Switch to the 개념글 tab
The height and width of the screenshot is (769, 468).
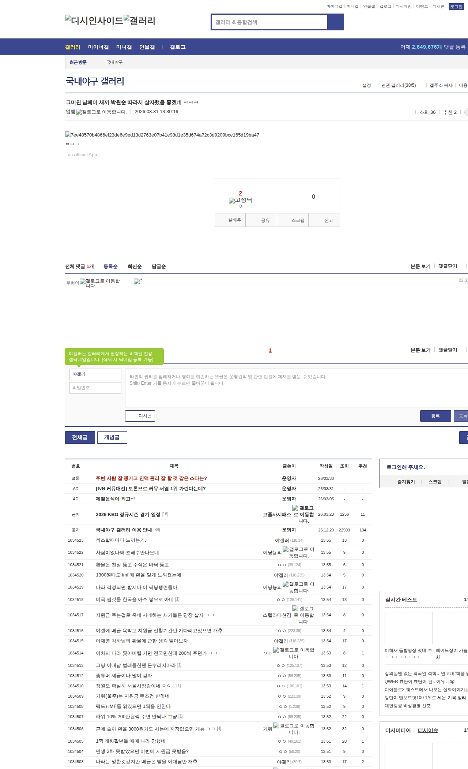(112, 437)
